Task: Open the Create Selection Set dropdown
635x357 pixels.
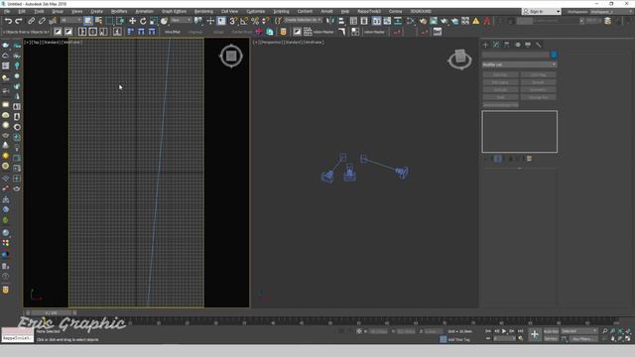Action: (x=303, y=20)
